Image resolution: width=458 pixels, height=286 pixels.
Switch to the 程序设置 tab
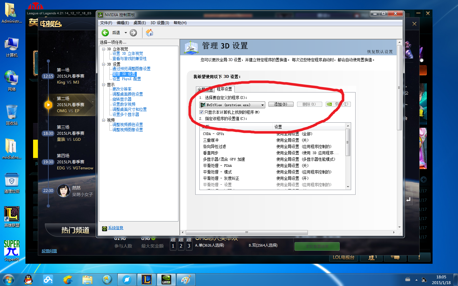pos(224,89)
